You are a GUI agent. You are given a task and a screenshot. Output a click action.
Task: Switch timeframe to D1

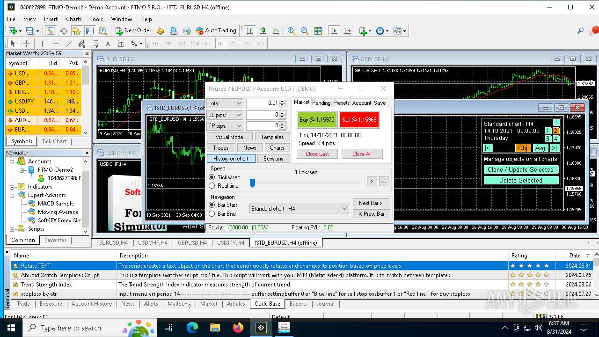[234, 44]
